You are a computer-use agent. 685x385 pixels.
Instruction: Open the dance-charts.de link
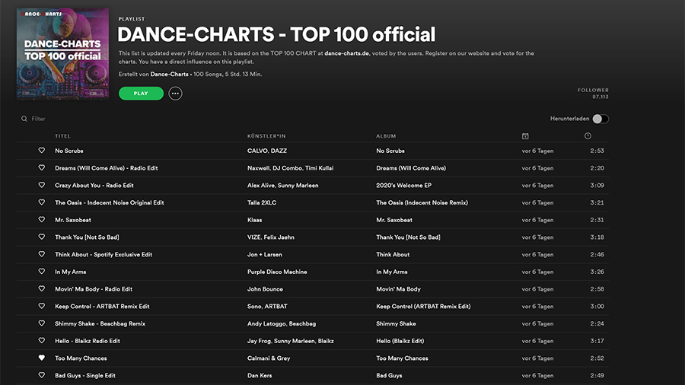tap(346, 53)
